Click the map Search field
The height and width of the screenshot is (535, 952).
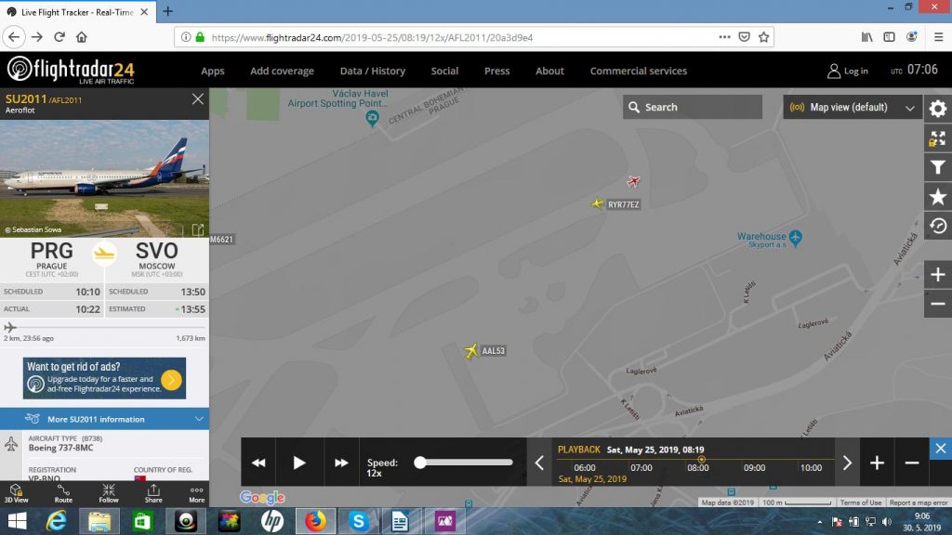(692, 107)
